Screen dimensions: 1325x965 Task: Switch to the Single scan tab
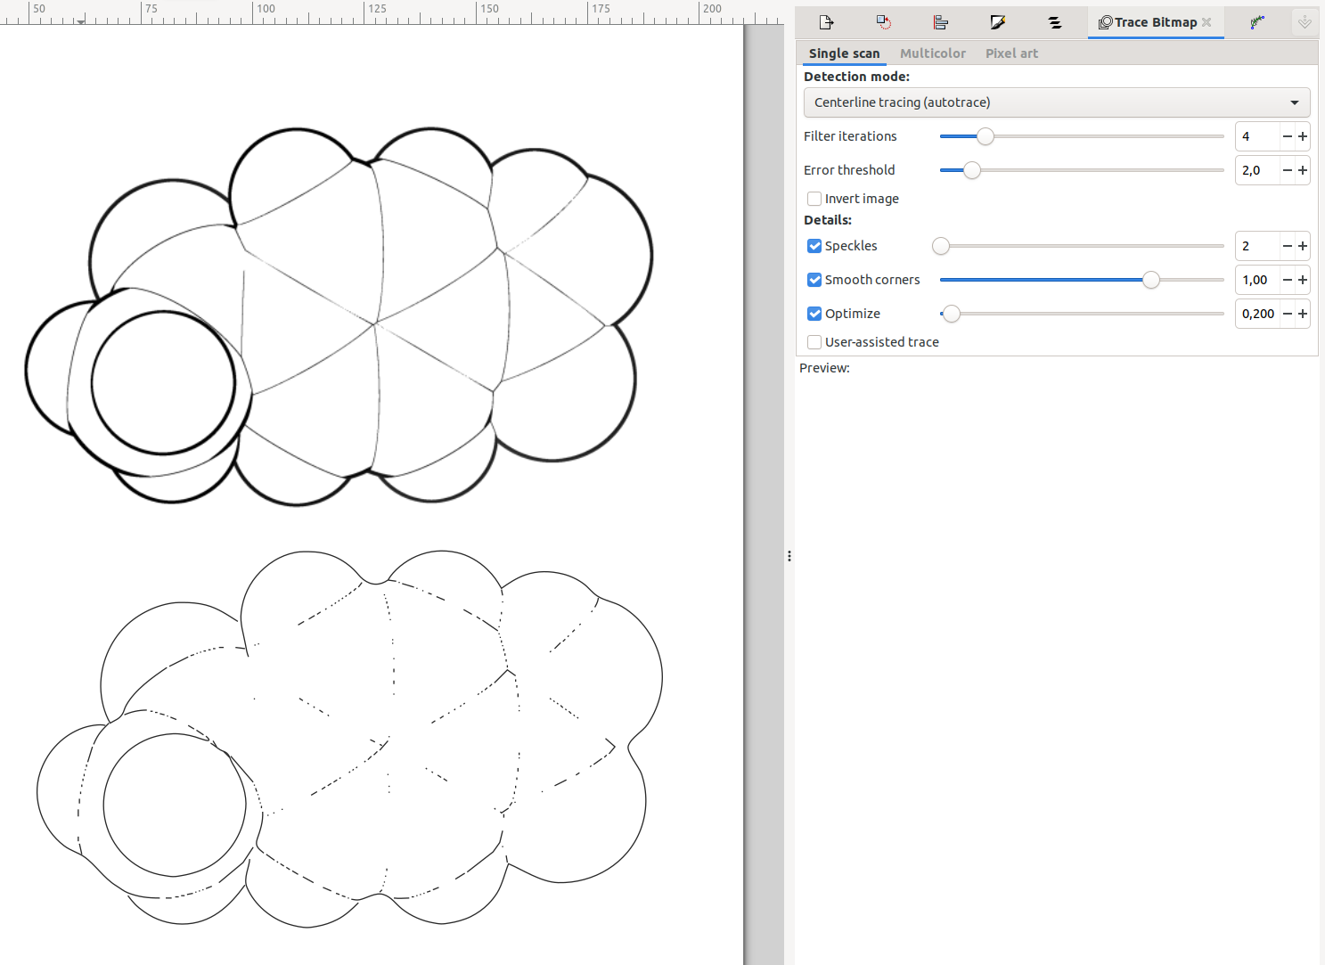tap(844, 53)
